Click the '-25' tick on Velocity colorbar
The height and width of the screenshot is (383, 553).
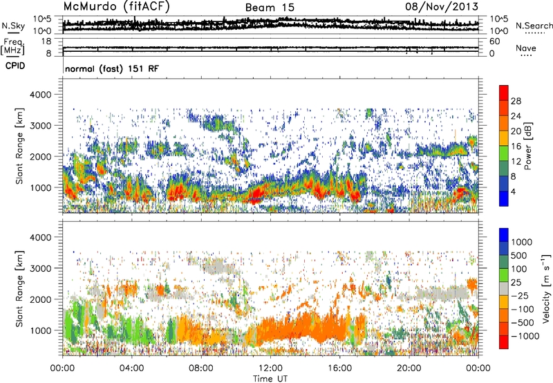pos(520,296)
